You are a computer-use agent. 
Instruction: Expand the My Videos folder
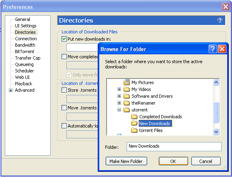tap(119, 89)
